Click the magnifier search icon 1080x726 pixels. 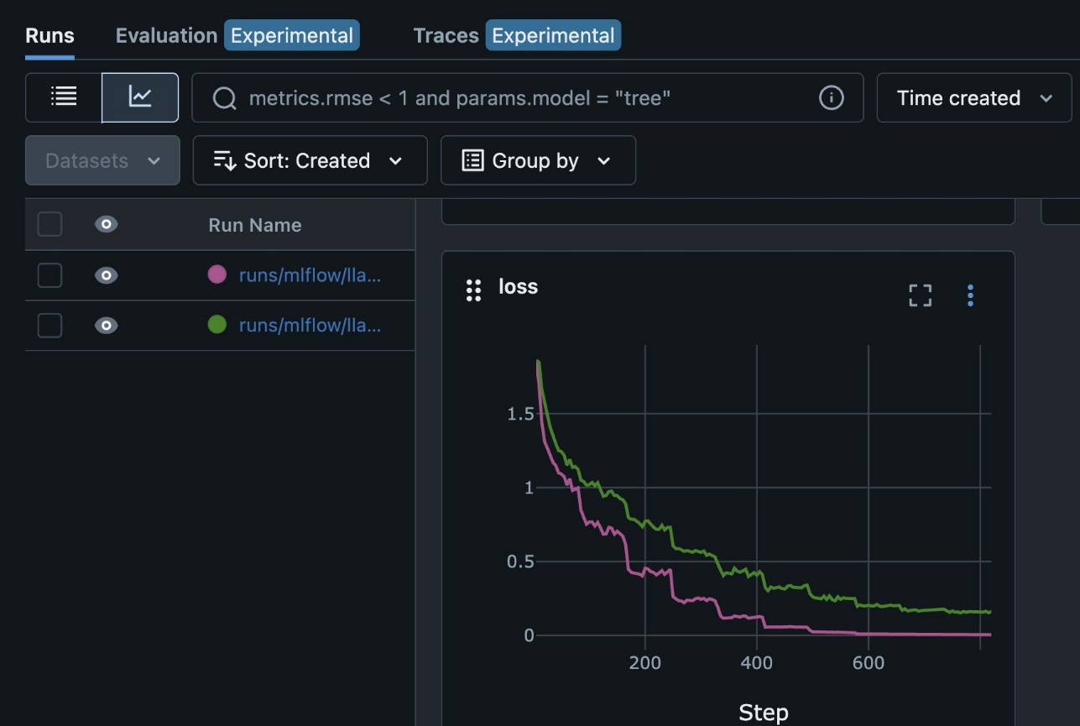(x=224, y=98)
